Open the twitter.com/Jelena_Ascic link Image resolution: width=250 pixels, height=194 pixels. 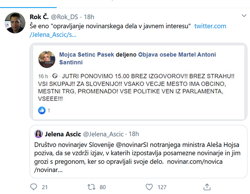128,30
